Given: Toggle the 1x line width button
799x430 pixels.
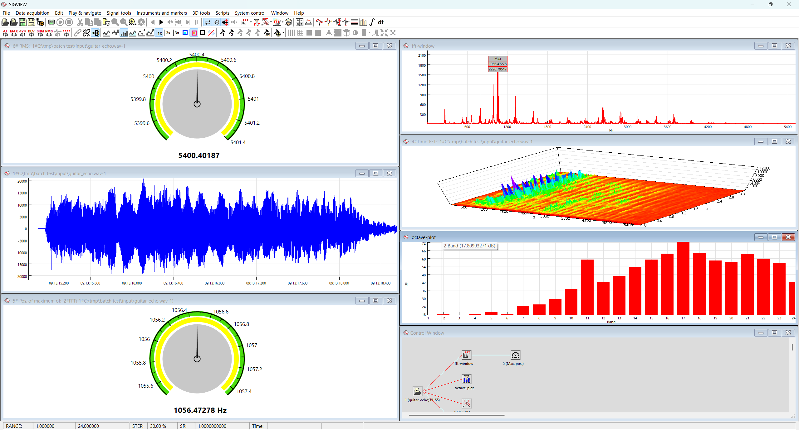Looking at the screenshot, I should pos(159,33).
